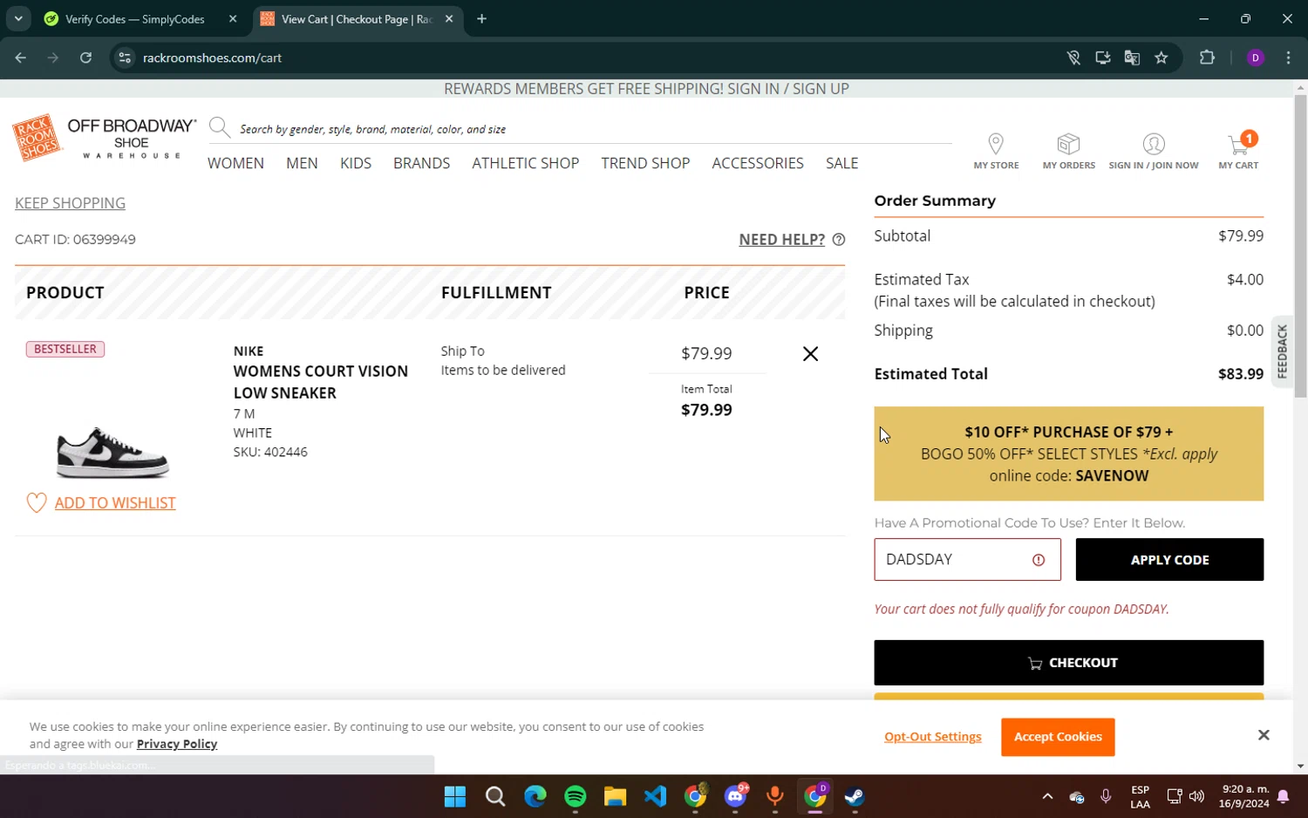Click the Google Translate icon in address bar
The height and width of the screenshot is (818, 1308).
(x=1132, y=58)
